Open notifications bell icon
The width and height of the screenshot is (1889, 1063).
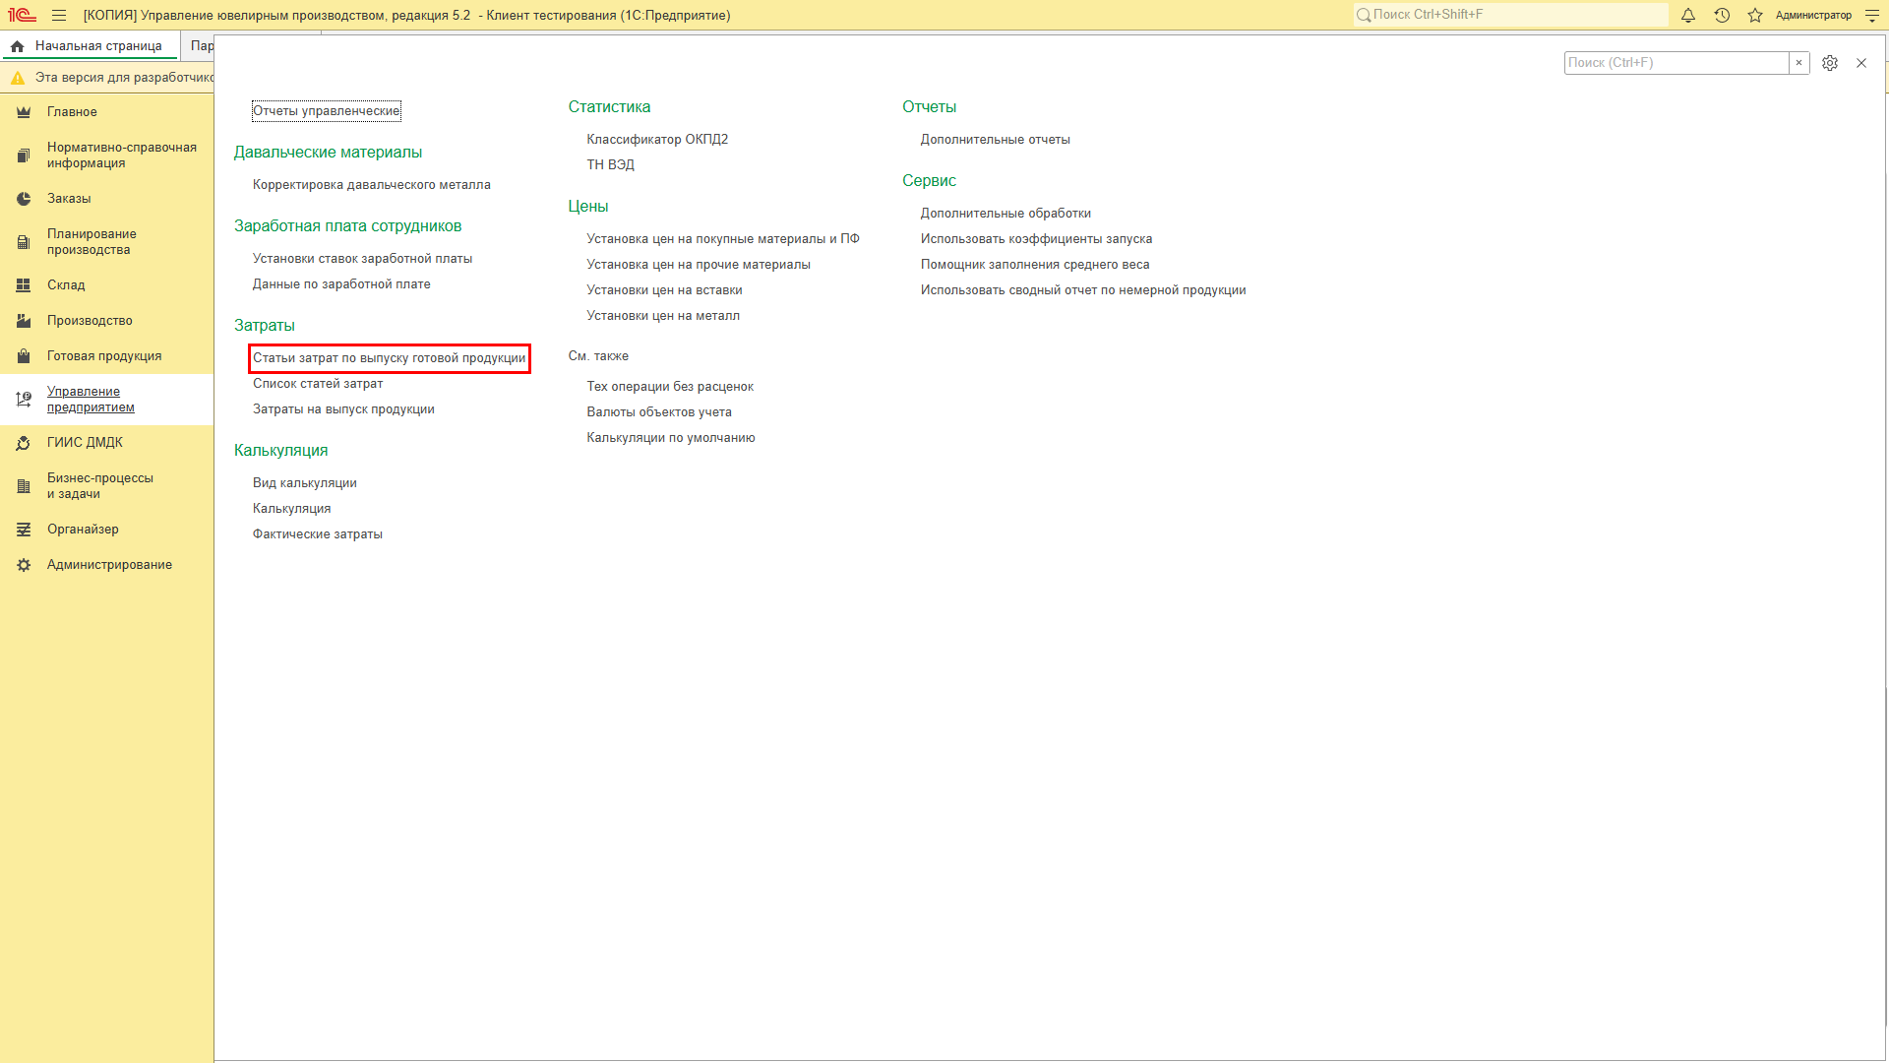point(1688,16)
